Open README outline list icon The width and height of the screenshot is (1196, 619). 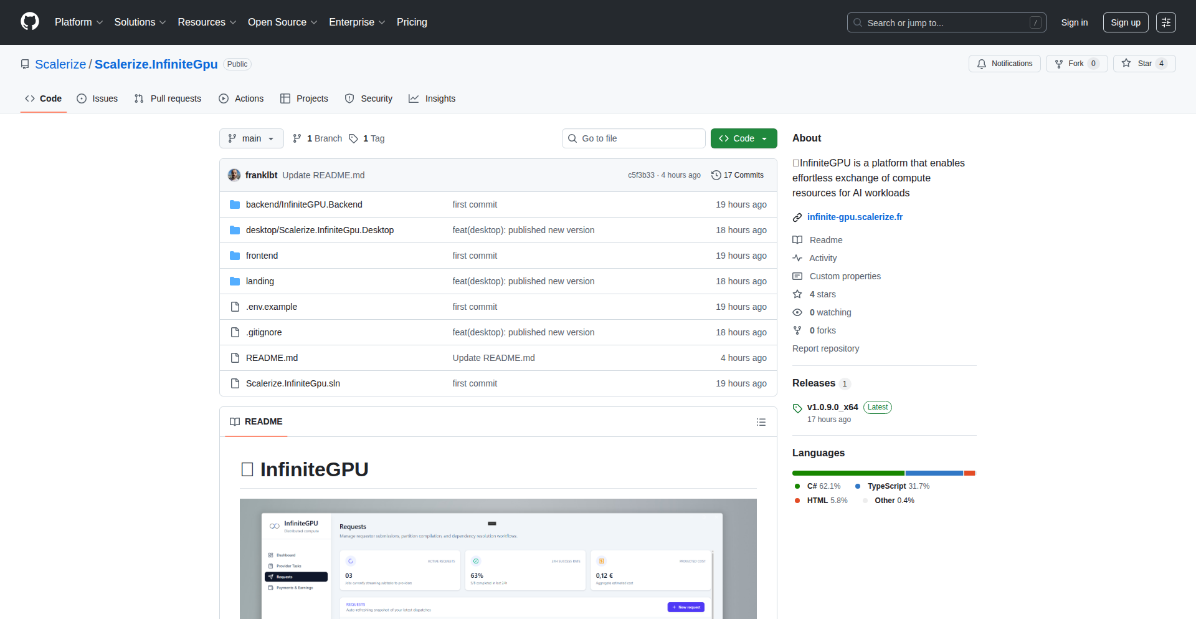(761, 422)
